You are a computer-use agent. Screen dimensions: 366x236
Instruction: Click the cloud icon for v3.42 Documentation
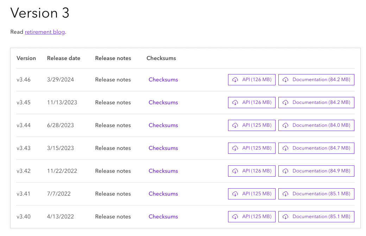pos(285,171)
